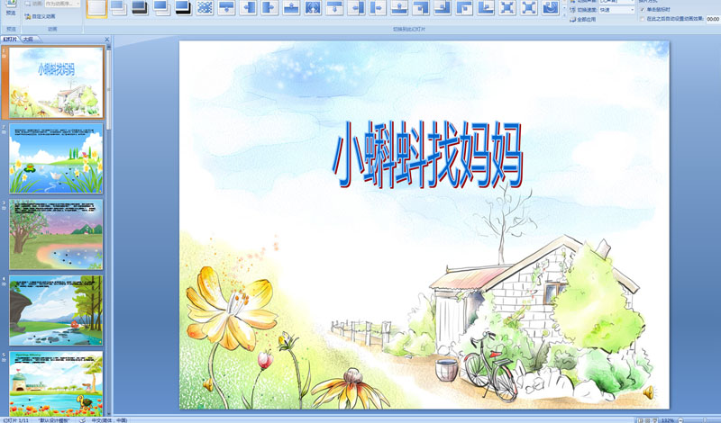Apply the circular Wedge transition icon
Screen dimensions: 721x423
tap(313, 8)
